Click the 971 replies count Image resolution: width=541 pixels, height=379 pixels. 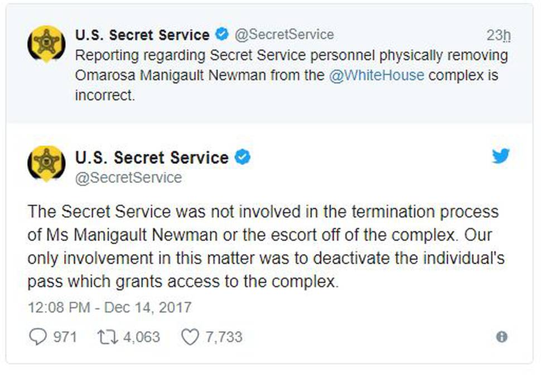pos(65,337)
